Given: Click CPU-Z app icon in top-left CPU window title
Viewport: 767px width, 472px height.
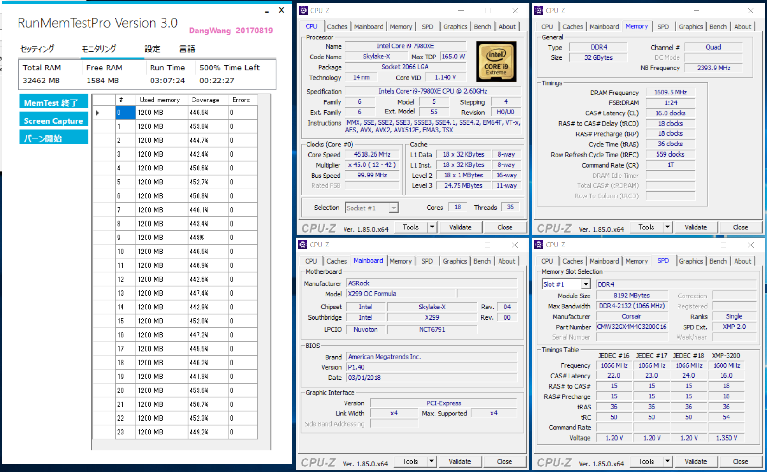Looking at the screenshot, I should tap(303, 10).
